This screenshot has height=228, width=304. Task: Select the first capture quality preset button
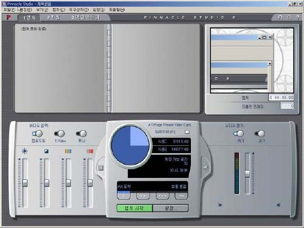pos(123,196)
